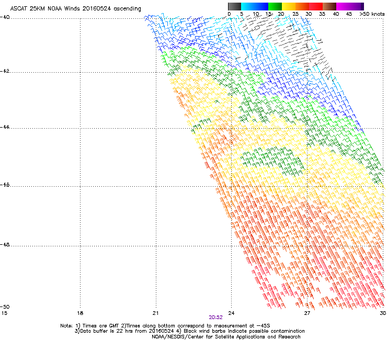Click the chart title 'ASCAT 25KM NOAA Winds 20160524 ascending'

click(75, 9)
